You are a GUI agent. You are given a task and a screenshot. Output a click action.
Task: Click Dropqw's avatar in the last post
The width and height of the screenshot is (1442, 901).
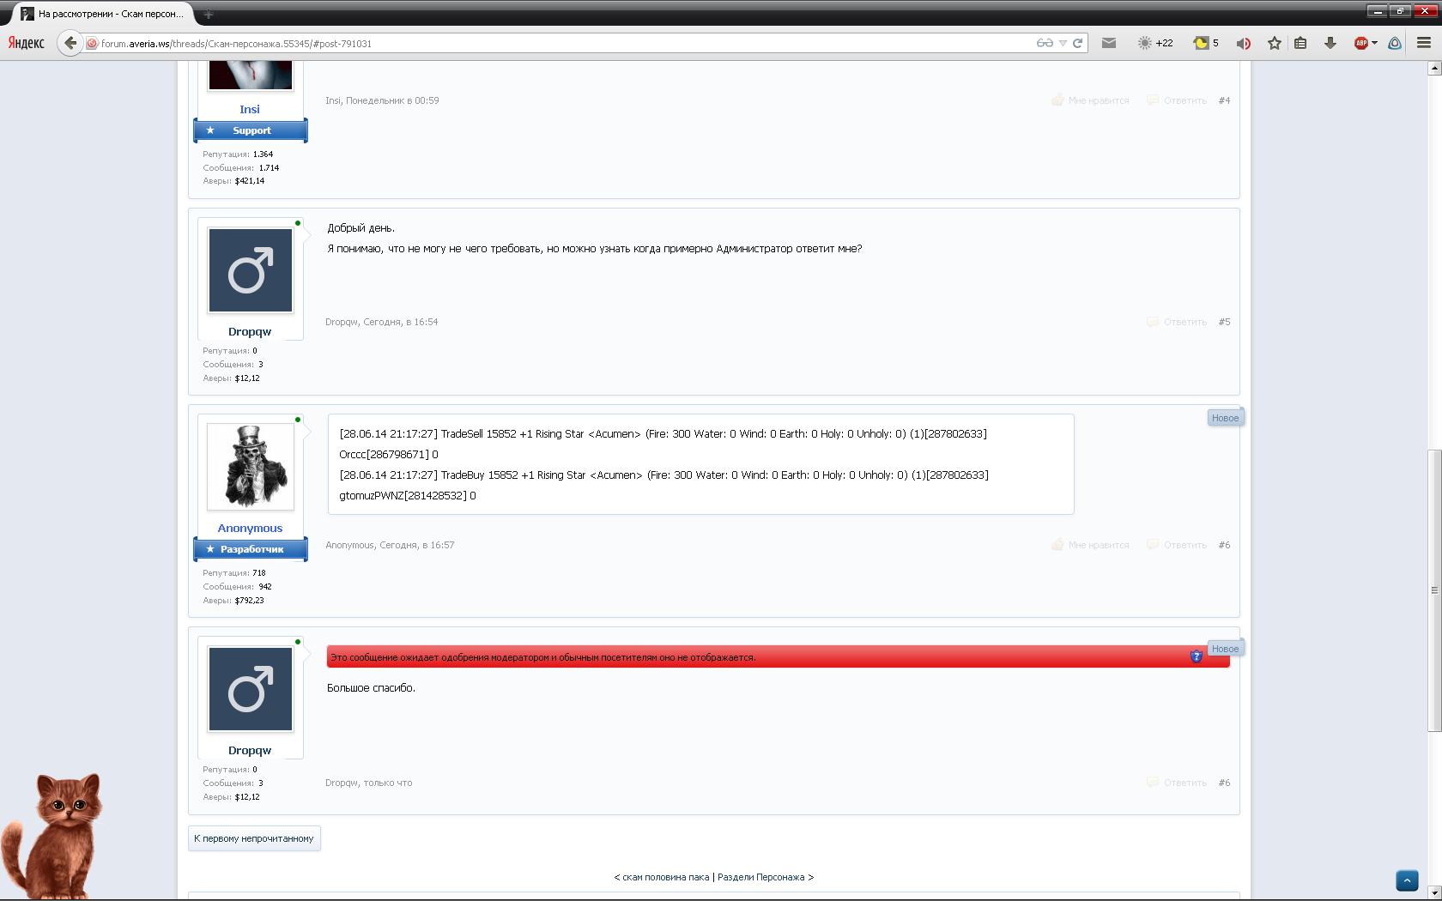click(251, 689)
